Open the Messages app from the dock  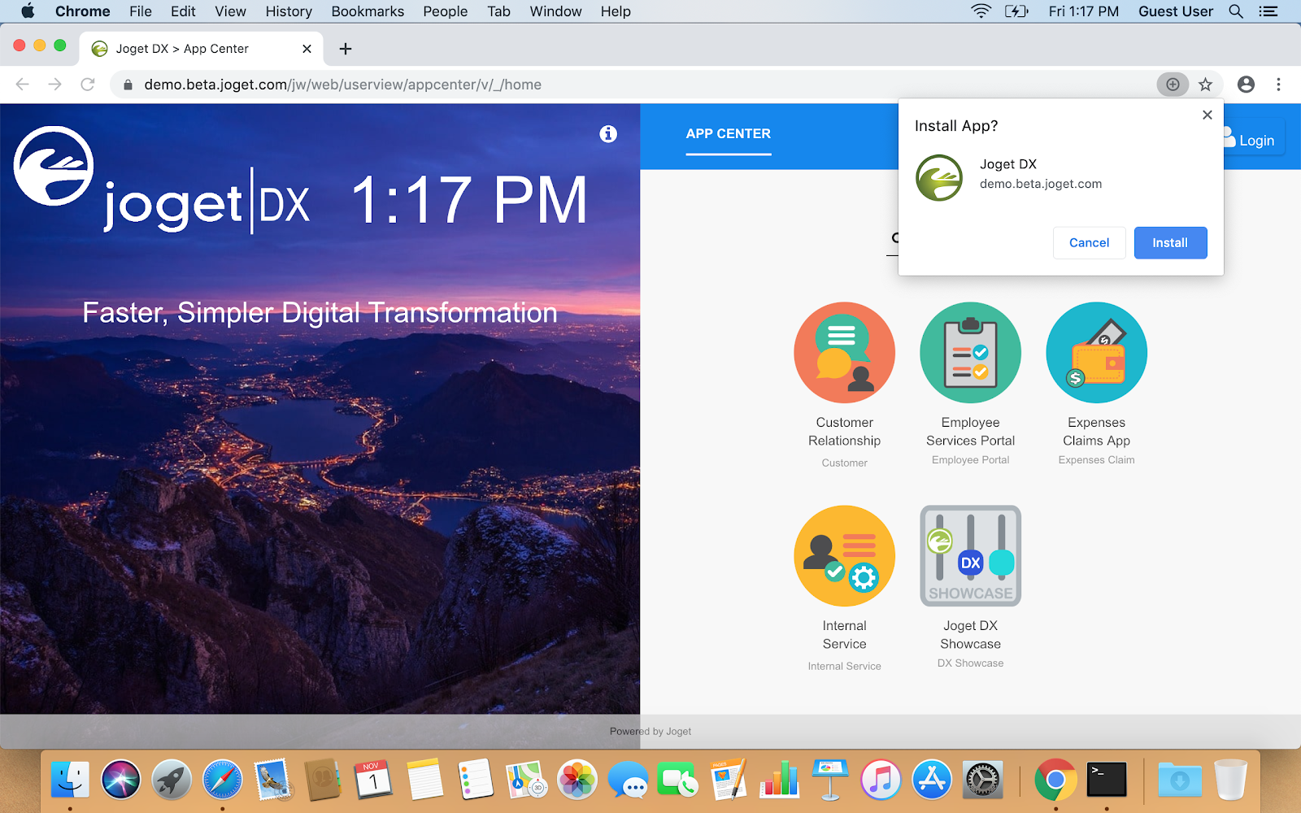click(x=628, y=780)
